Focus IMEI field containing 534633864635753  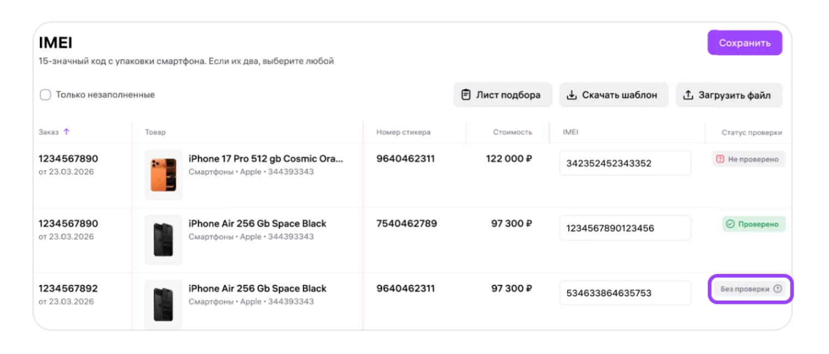625,293
